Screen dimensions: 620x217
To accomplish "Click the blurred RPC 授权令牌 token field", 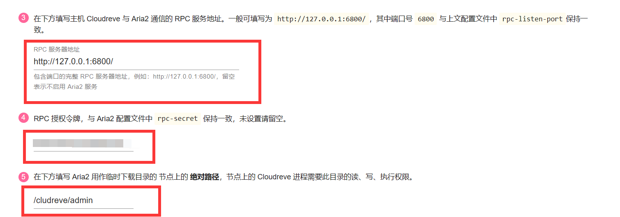I will (x=83, y=144).
